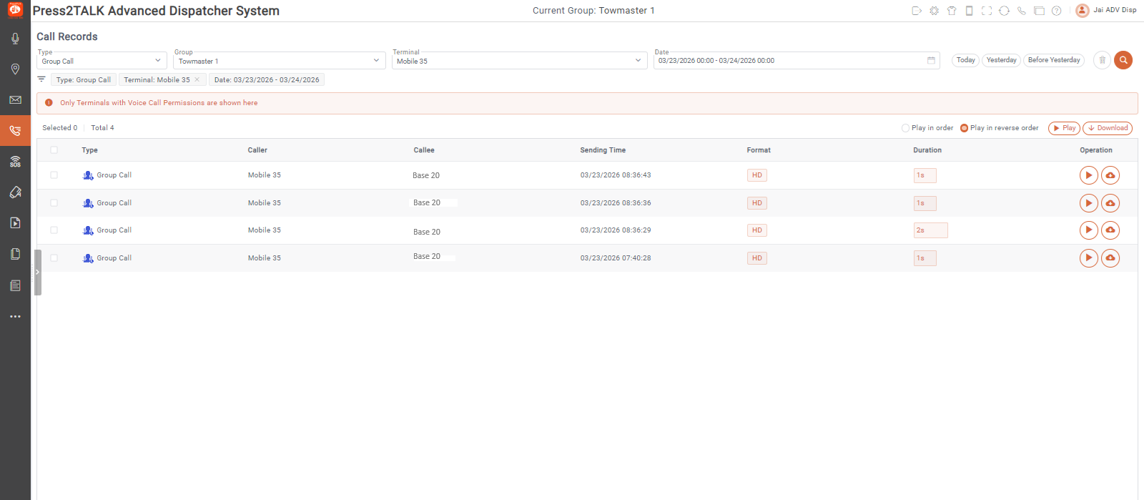Click the Duration column header

927,150
